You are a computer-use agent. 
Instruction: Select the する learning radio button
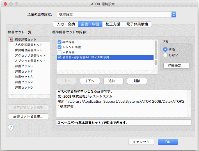pos(165,49)
